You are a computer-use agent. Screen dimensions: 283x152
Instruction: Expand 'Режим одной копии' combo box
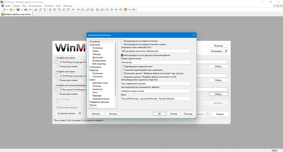[x=156, y=62]
